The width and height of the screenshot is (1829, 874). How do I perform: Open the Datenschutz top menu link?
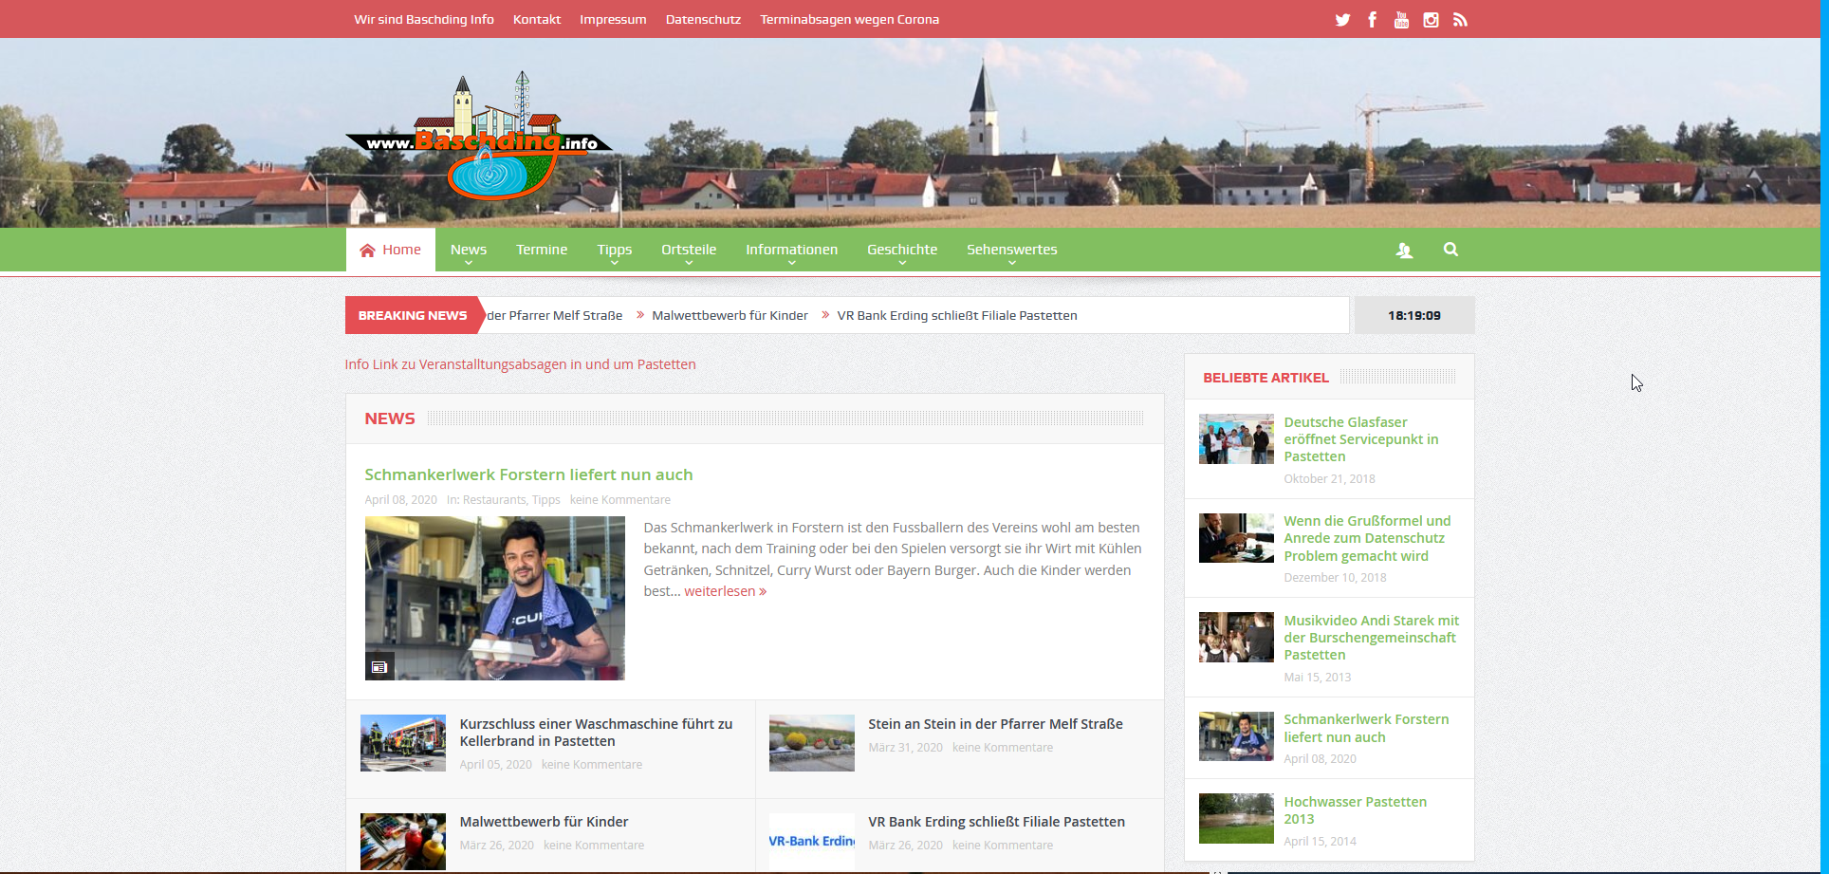pyautogui.click(x=703, y=20)
